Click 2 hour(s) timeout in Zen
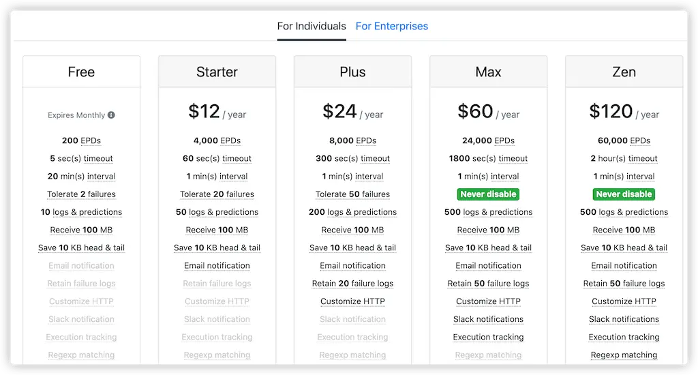Viewport: 698px width, 375px height. click(624, 159)
